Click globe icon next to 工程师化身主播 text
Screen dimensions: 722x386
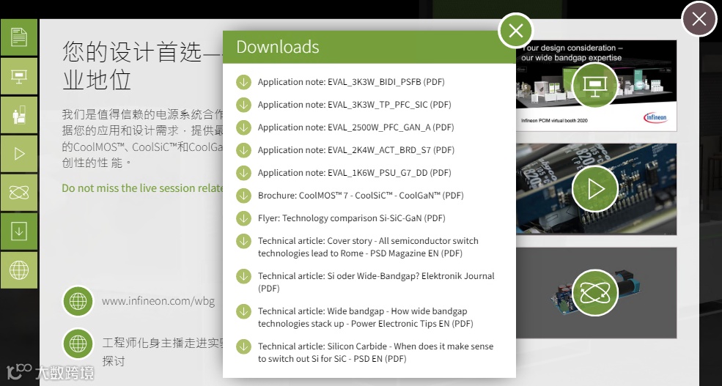click(78, 344)
